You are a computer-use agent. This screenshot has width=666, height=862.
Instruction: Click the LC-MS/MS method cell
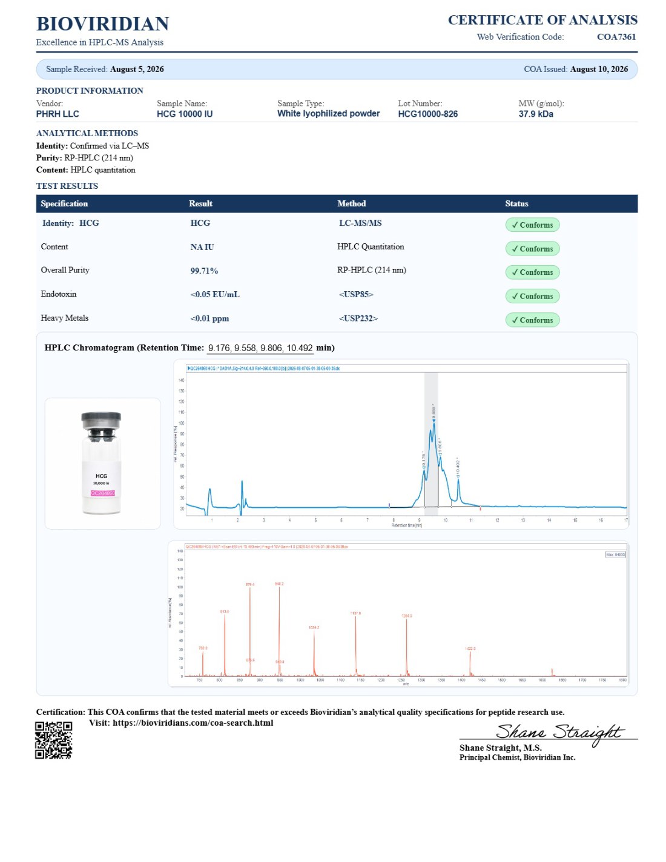360,223
